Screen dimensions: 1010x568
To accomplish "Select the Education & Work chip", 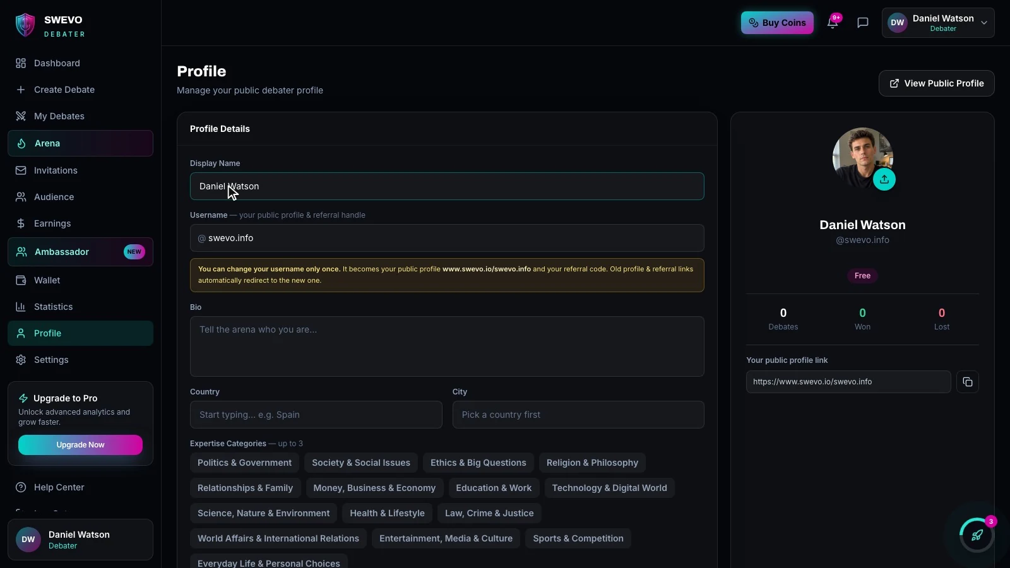I will point(494,488).
